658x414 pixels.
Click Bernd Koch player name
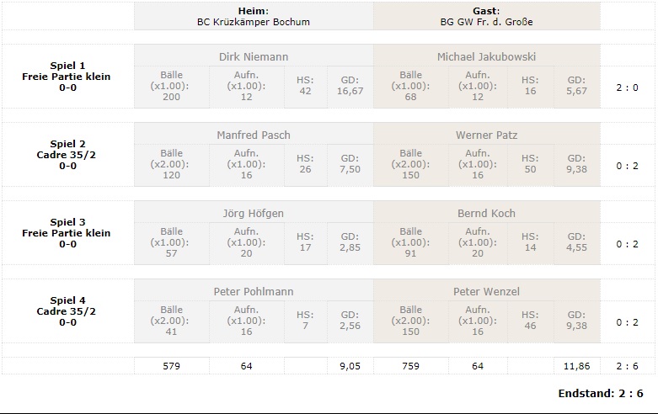486,213
